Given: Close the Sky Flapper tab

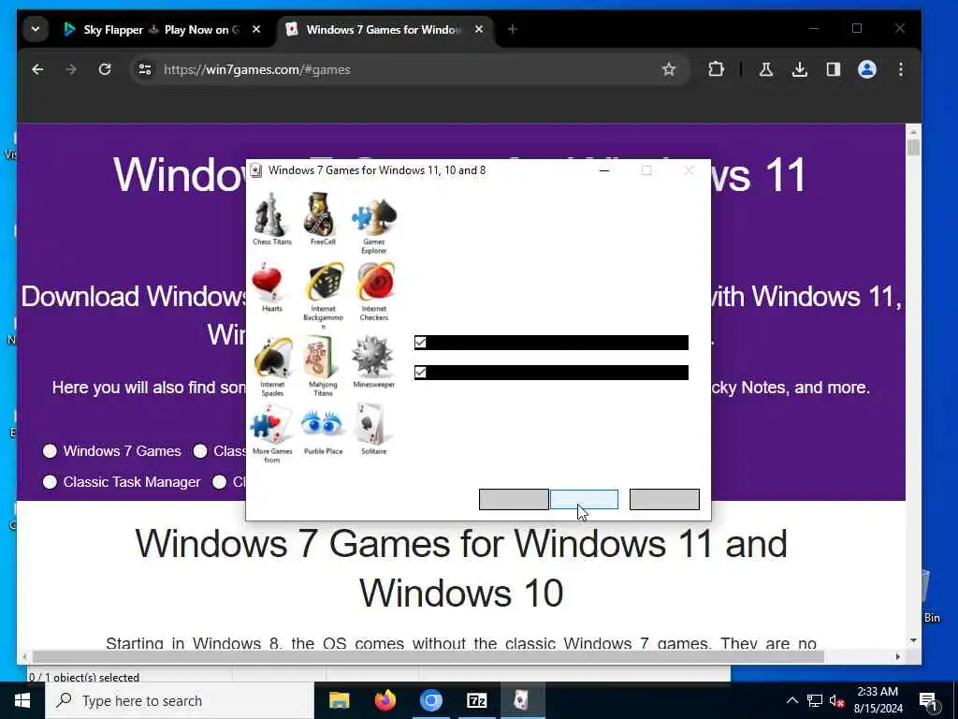Looking at the screenshot, I should pyautogui.click(x=256, y=29).
